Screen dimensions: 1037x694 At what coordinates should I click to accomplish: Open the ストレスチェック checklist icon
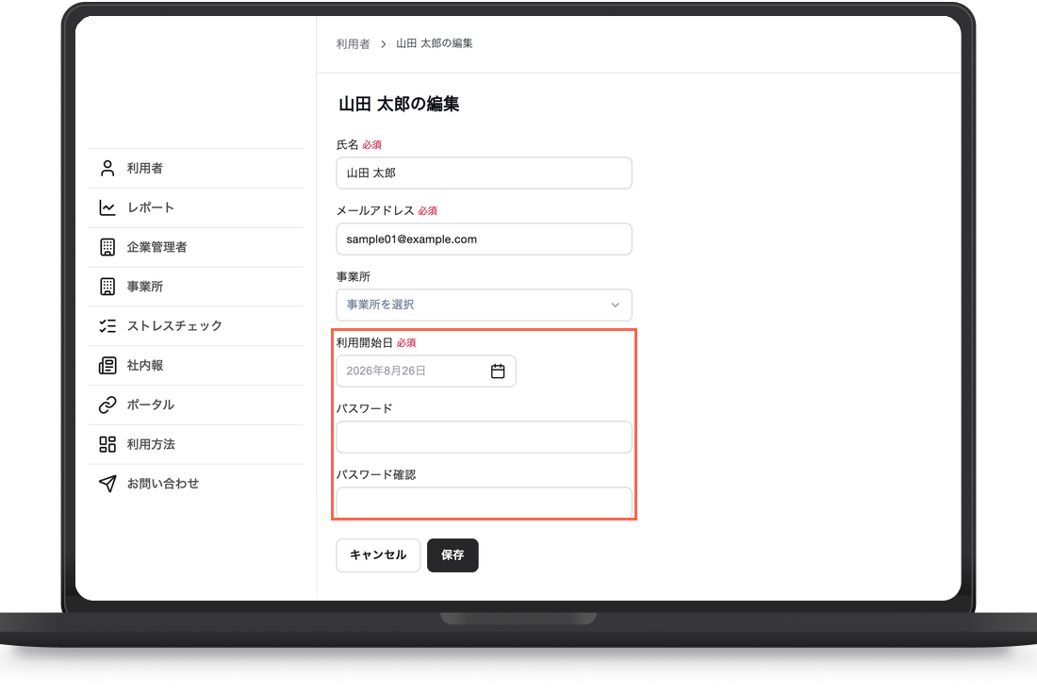tap(107, 325)
